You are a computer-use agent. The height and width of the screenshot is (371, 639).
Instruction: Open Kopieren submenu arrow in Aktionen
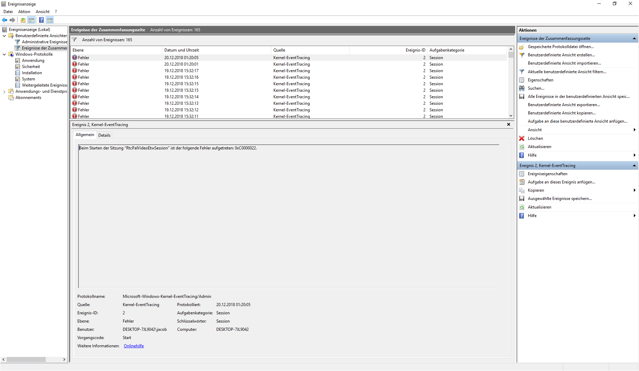[x=634, y=190]
